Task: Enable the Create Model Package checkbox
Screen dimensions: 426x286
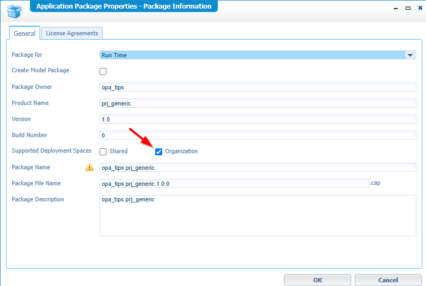Action: coord(103,71)
